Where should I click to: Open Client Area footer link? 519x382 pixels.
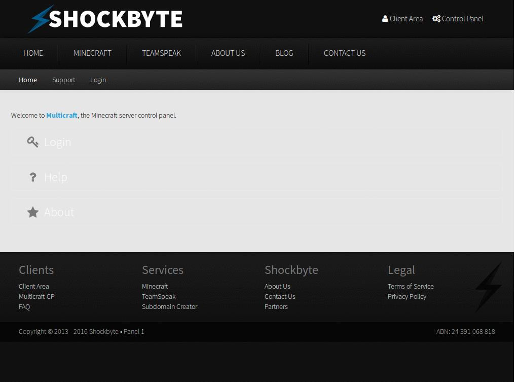pyautogui.click(x=34, y=286)
